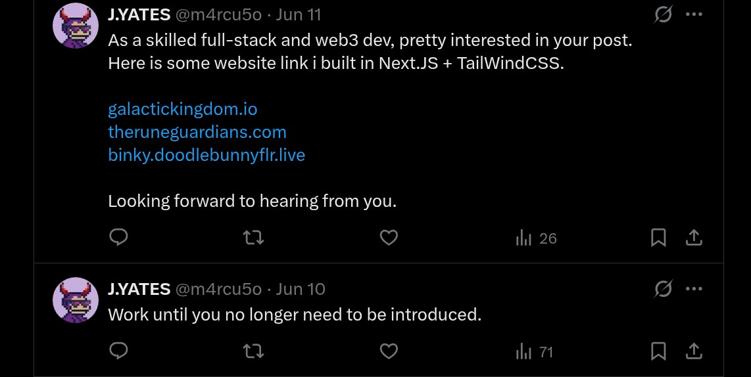View analytics showing 26 views
Screen dimensions: 751x377
click(536, 238)
